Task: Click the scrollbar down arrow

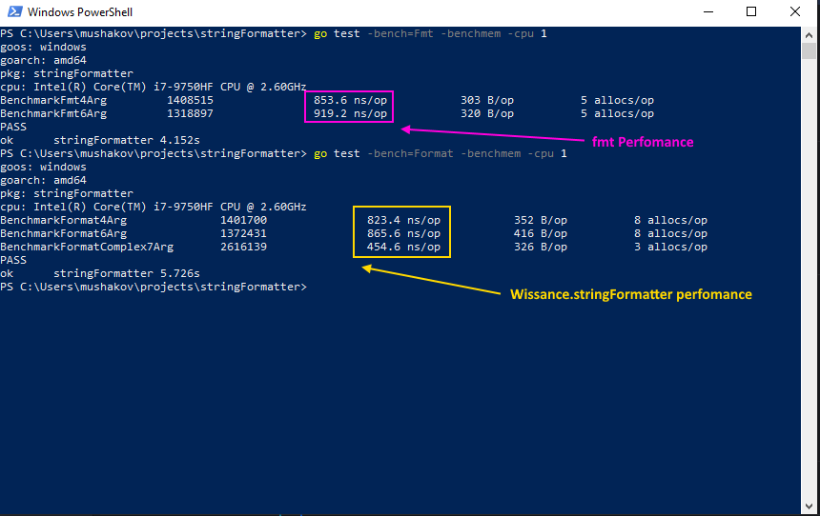Action: coord(809,506)
